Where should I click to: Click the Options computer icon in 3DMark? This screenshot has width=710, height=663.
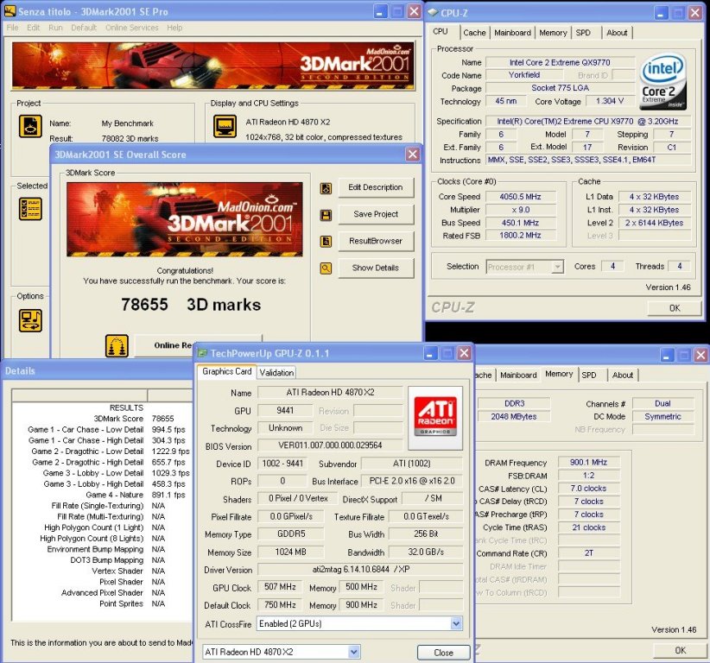30,320
